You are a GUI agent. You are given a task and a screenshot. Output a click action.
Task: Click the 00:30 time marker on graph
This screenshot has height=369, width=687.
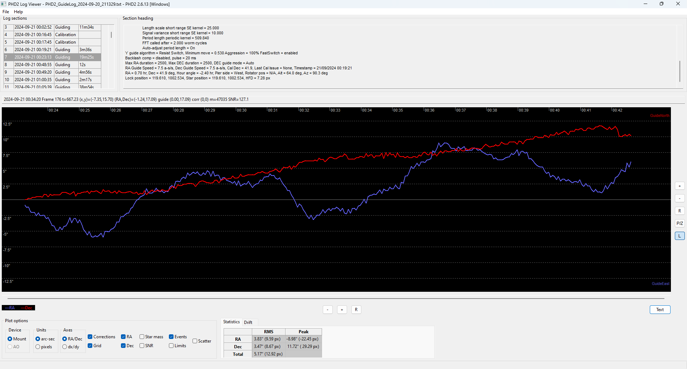coord(242,110)
